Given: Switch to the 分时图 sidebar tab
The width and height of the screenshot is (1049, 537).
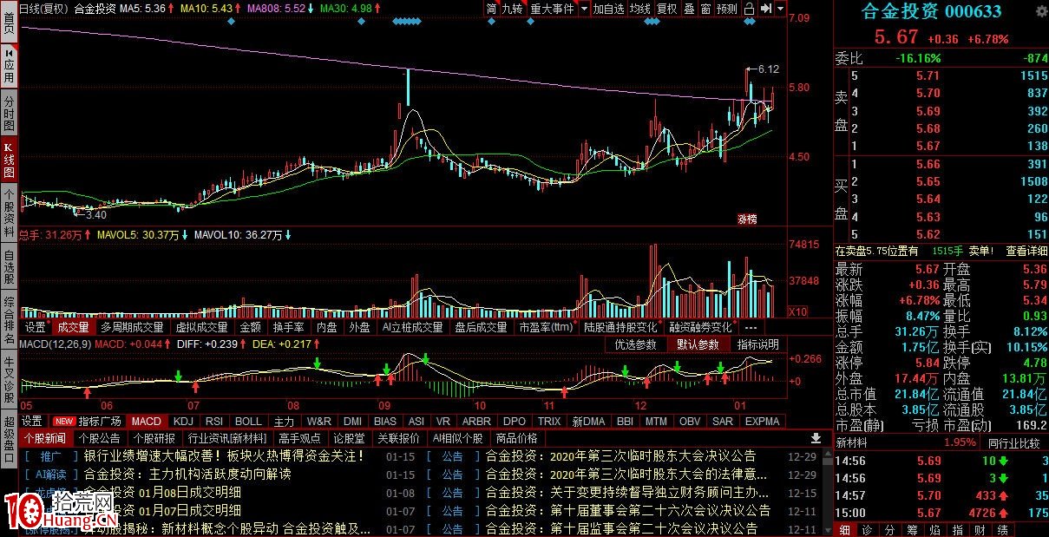Looking at the screenshot, I should pyautogui.click(x=9, y=113).
